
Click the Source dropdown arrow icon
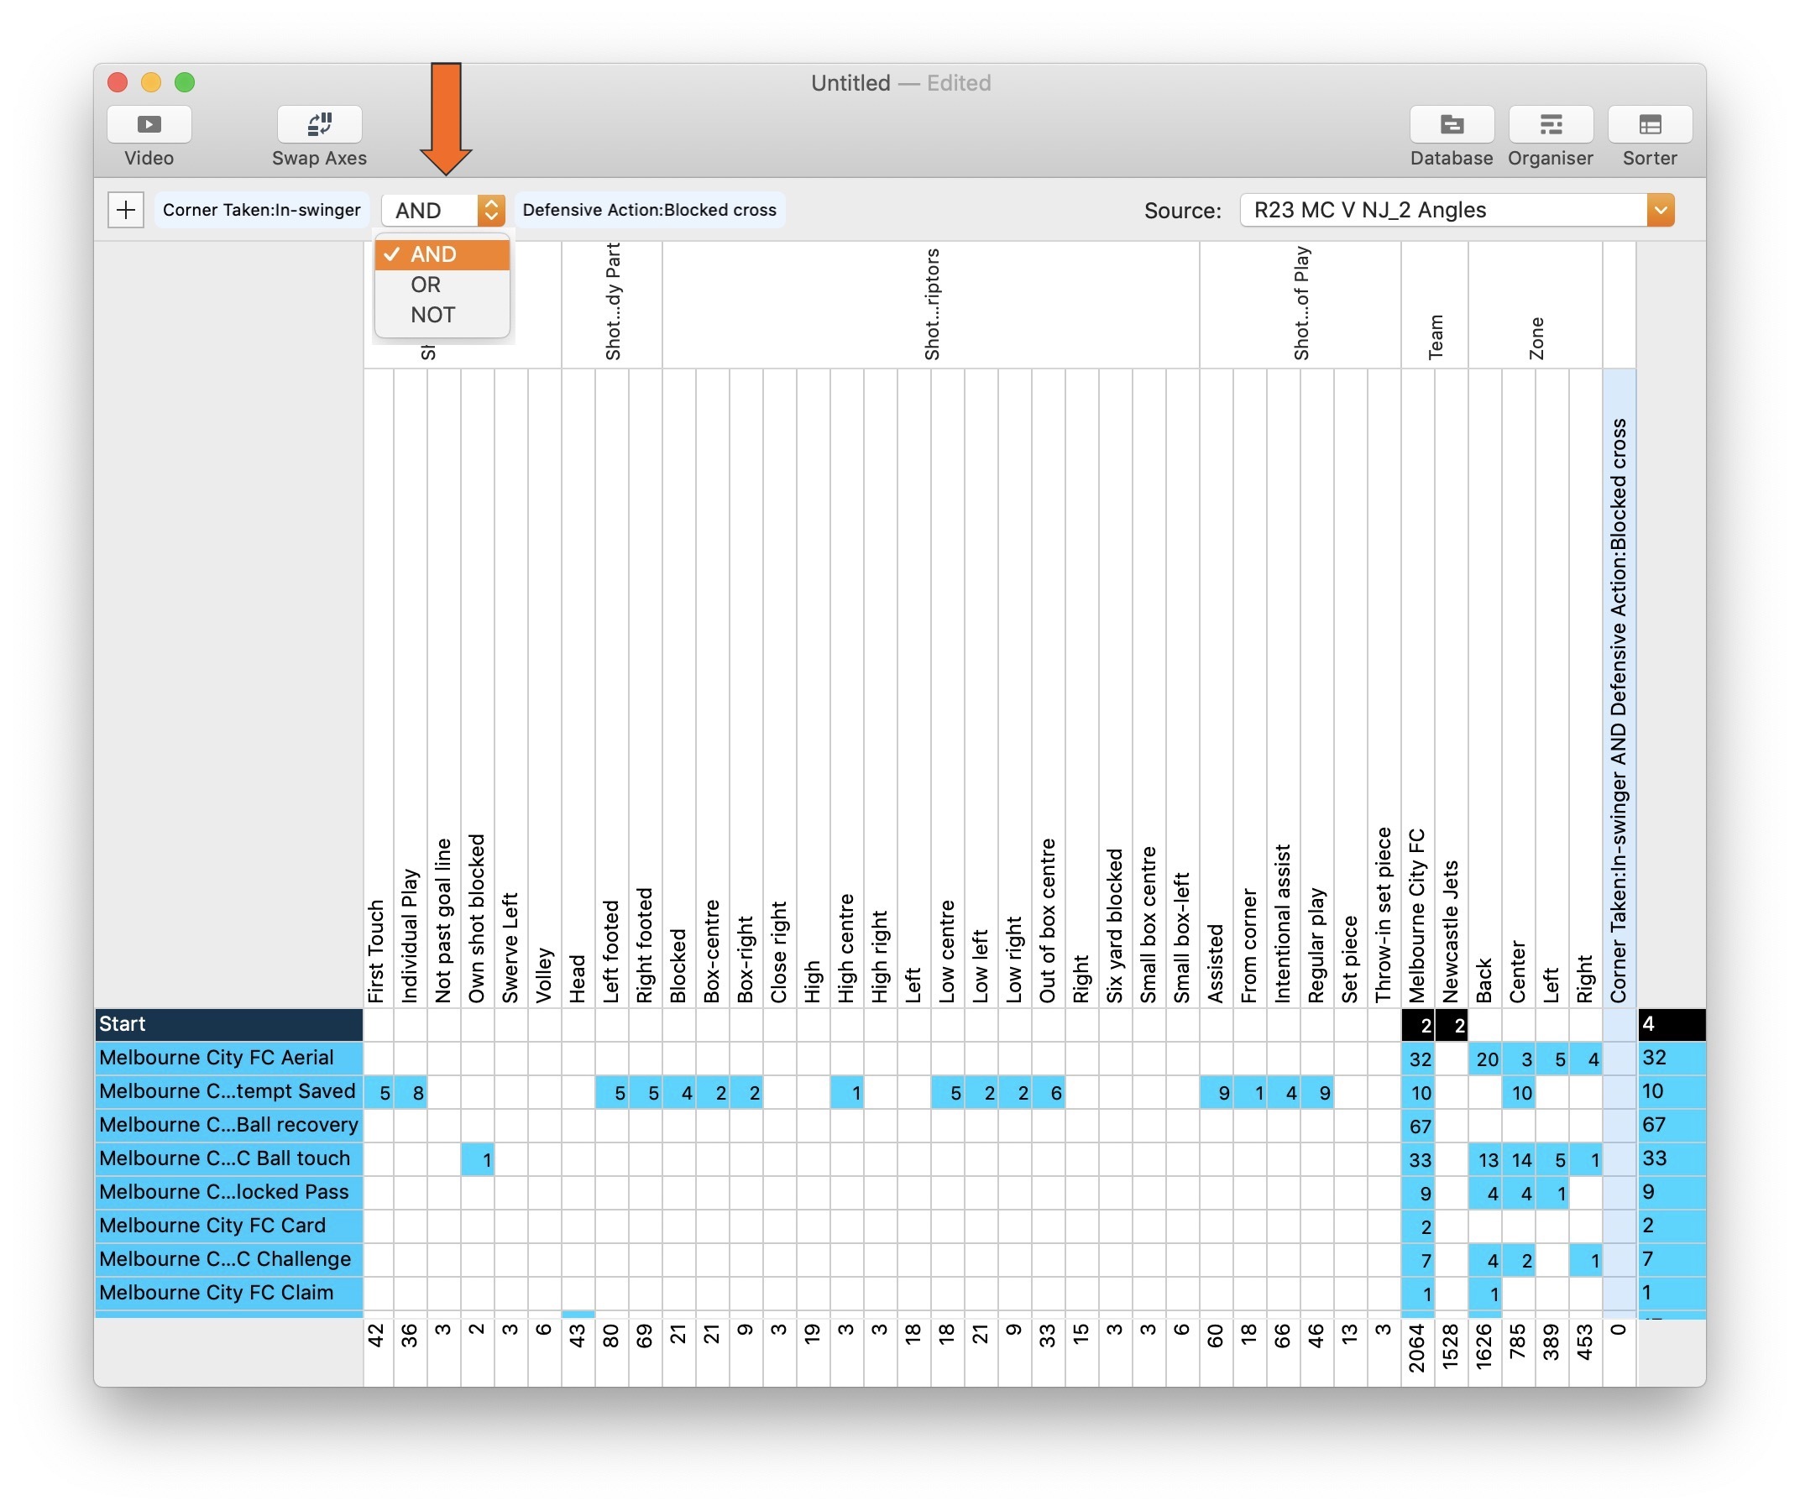1661,209
